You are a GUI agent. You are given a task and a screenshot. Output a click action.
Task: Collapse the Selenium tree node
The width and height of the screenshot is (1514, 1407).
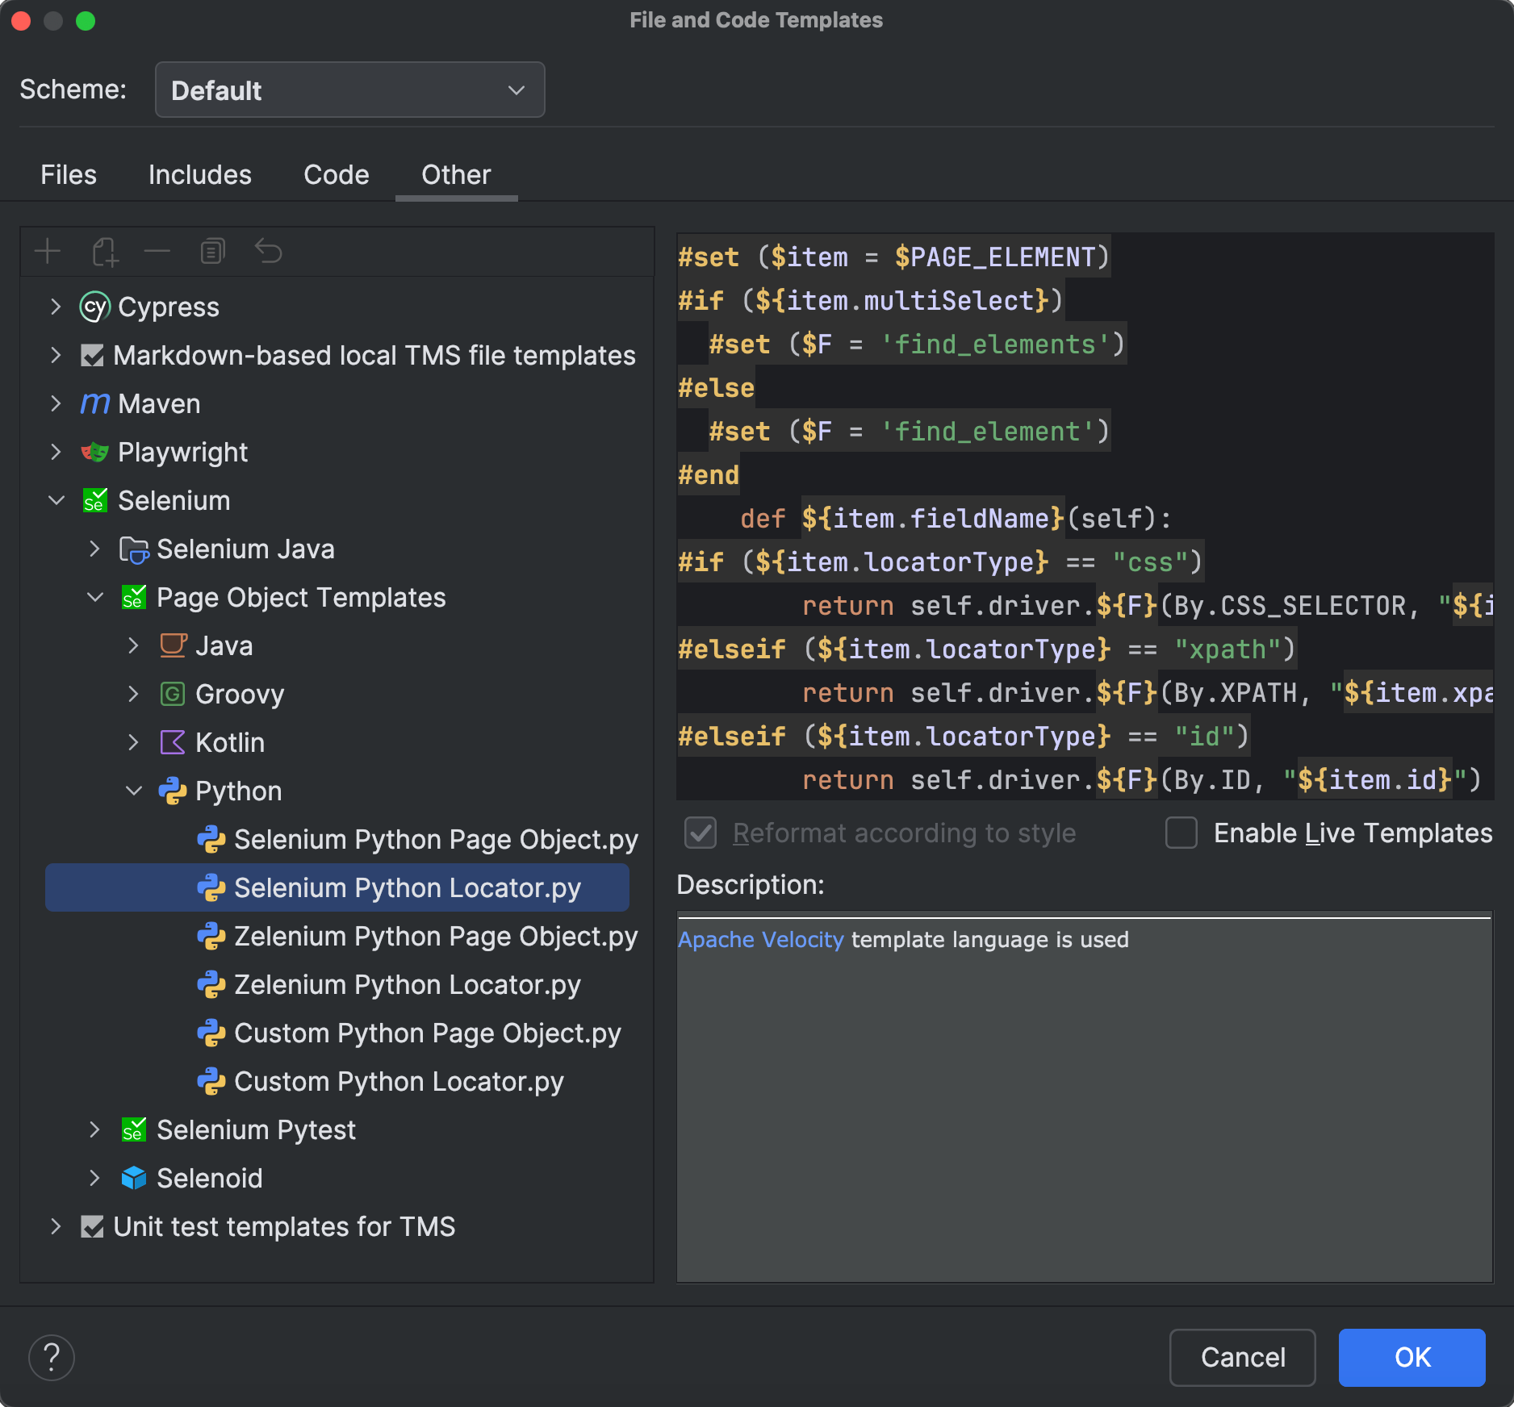56,500
